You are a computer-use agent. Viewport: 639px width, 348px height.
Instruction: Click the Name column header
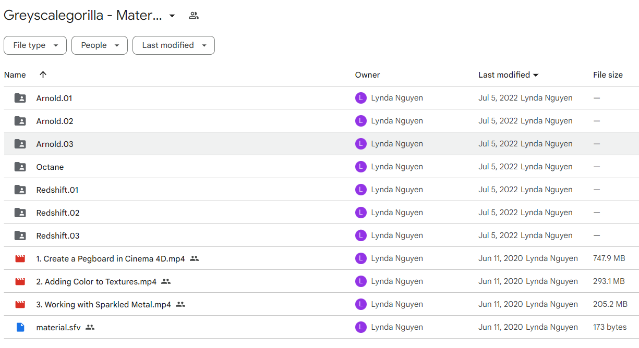(x=15, y=75)
